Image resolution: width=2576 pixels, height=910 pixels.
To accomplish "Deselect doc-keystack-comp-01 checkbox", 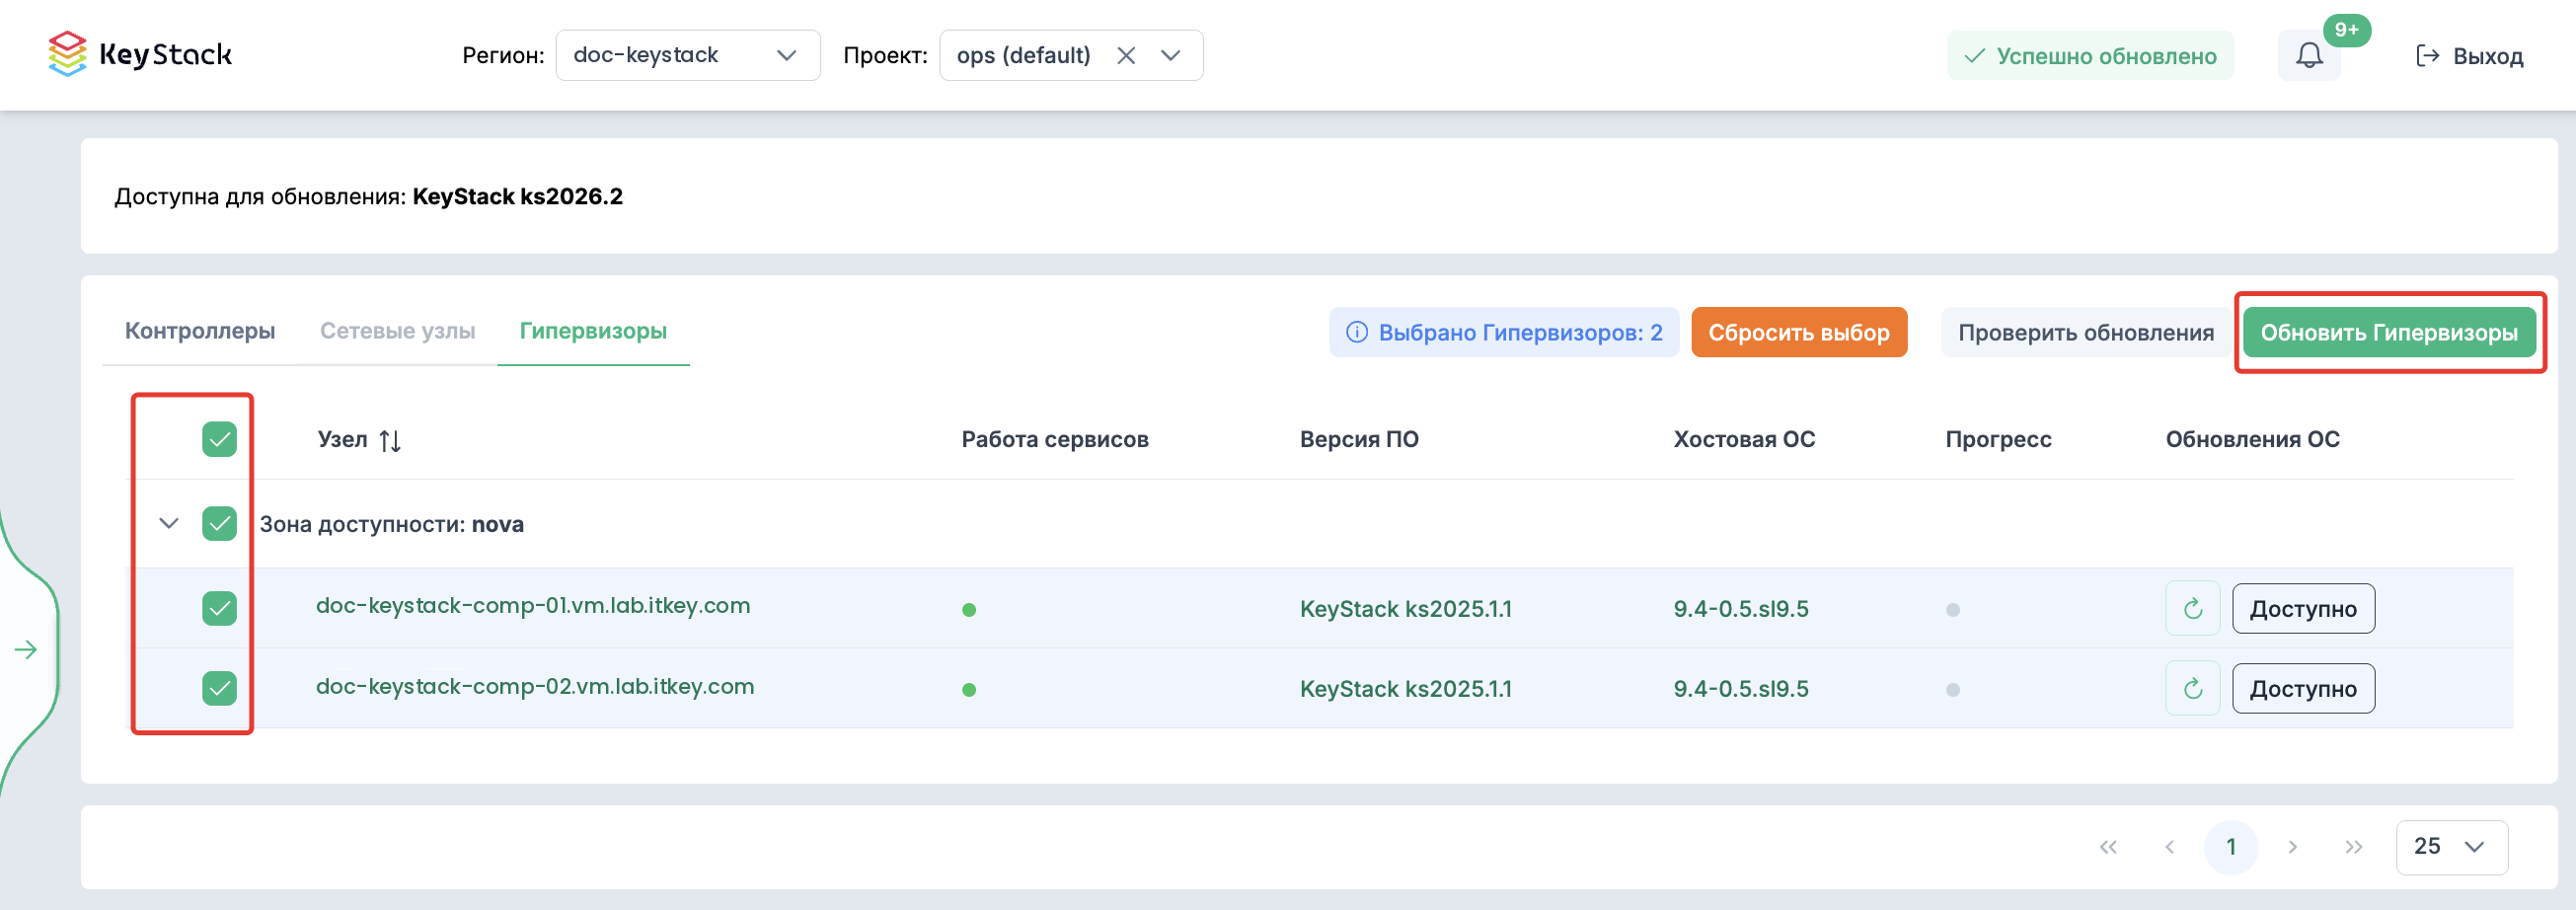I will (219, 608).
